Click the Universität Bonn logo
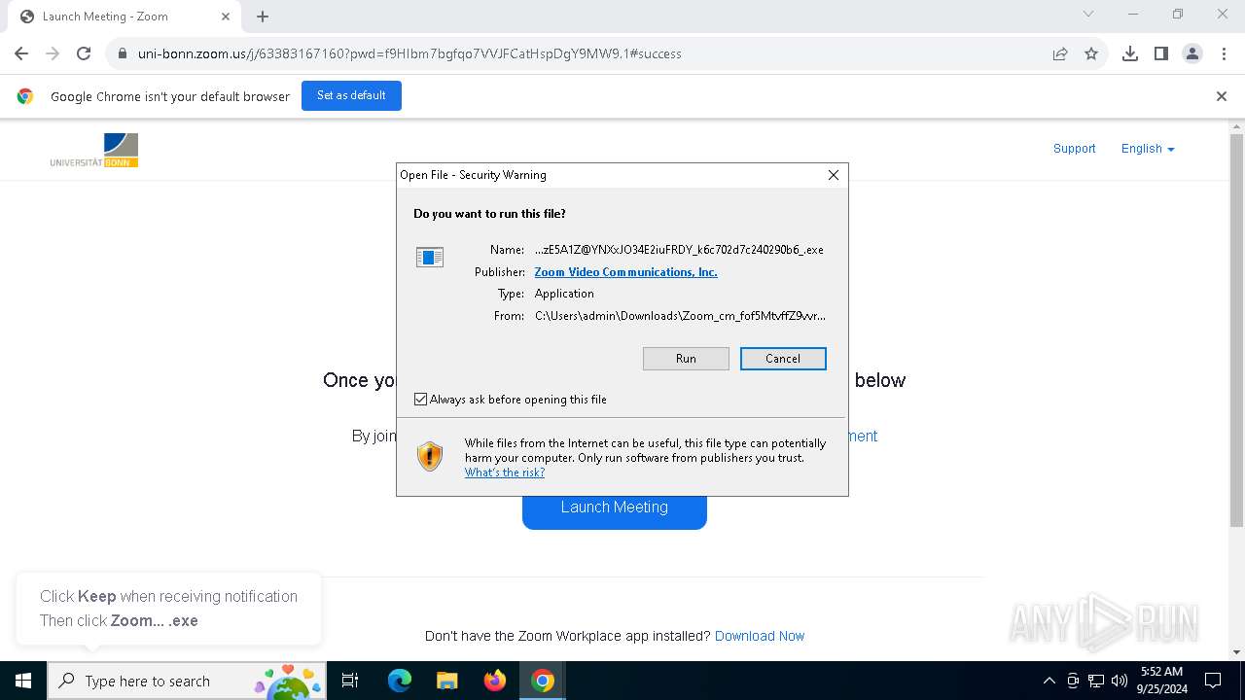 pyautogui.click(x=94, y=151)
